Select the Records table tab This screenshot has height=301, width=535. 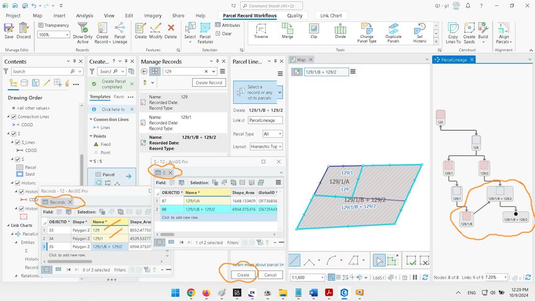(x=57, y=202)
